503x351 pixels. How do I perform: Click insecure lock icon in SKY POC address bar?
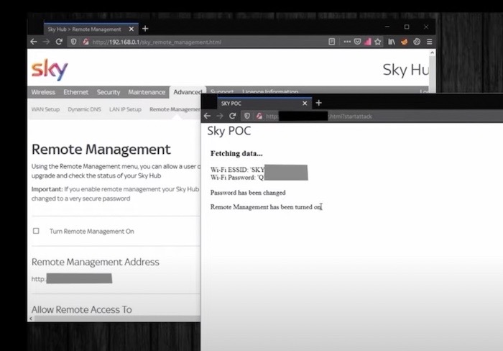[x=259, y=116]
